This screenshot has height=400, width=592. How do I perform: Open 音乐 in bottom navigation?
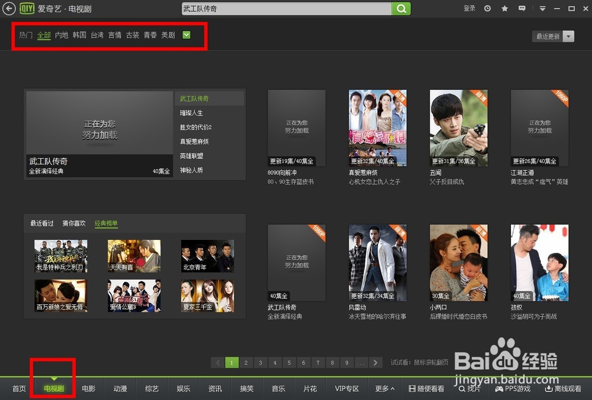(278, 388)
